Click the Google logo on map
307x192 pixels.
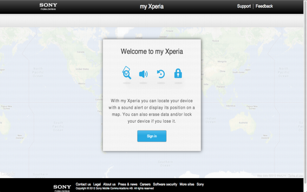(x=8, y=174)
